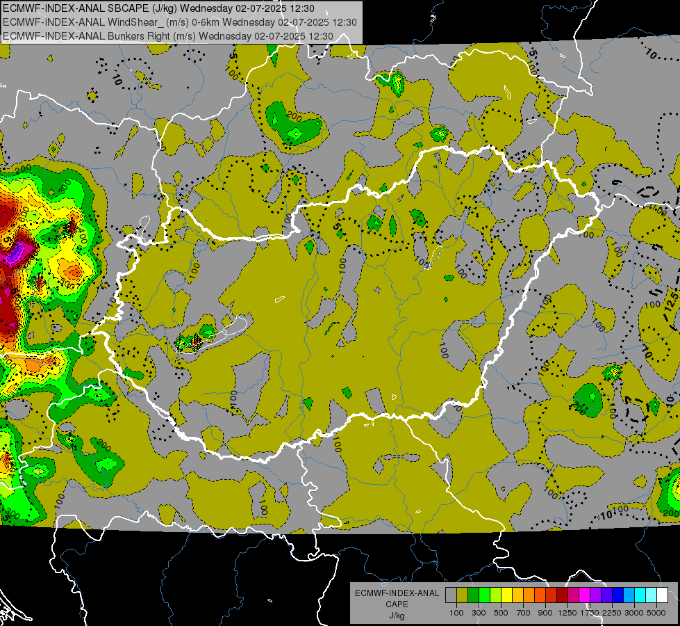The image size is (680, 626).
Task: Click the legend scale value 1250
Action: (x=567, y=613)
